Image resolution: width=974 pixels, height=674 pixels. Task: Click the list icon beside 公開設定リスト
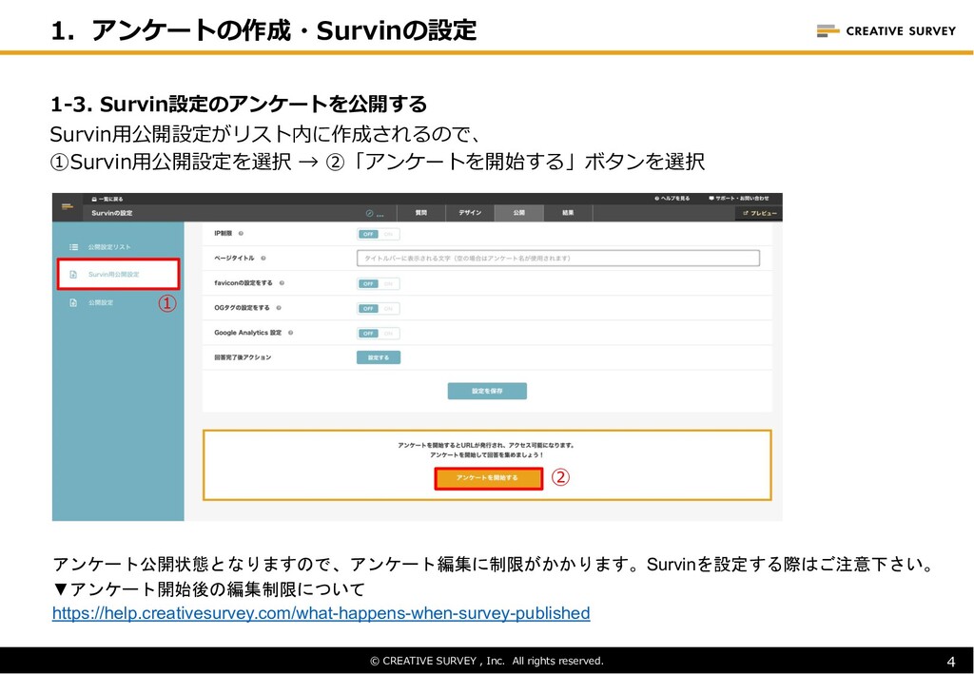(73, 247)
